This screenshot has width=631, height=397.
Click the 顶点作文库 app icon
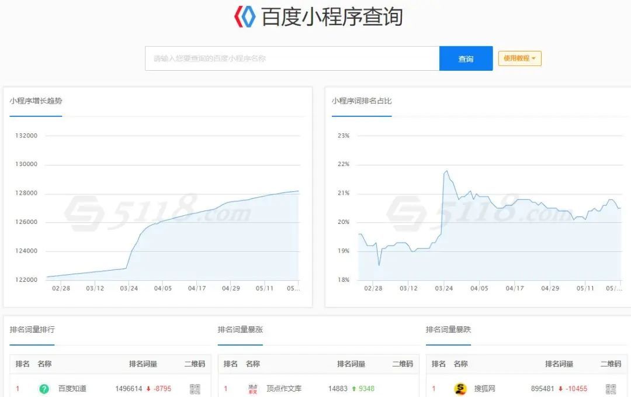pyautogui.click(x=252, y=389)
